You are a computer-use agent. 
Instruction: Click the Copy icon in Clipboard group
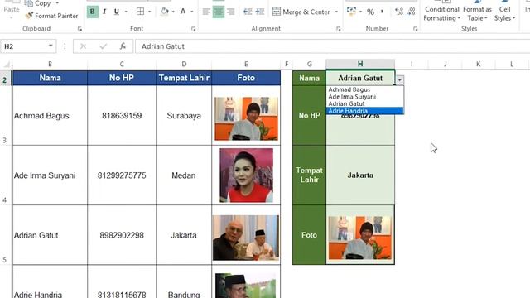pyautogui.click(x=29, y=3)
